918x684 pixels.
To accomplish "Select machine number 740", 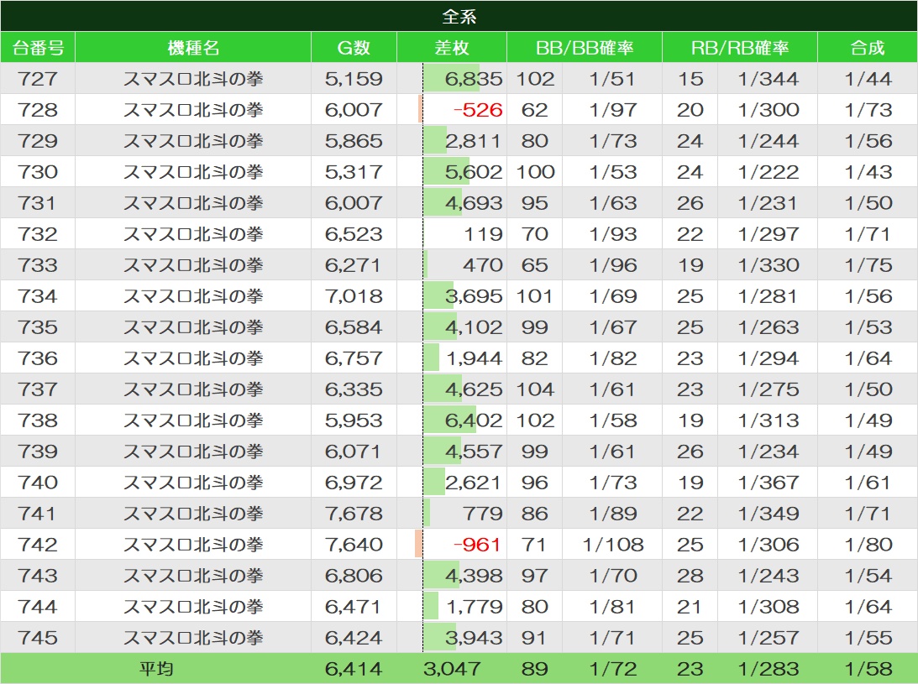I will [38, 482].
